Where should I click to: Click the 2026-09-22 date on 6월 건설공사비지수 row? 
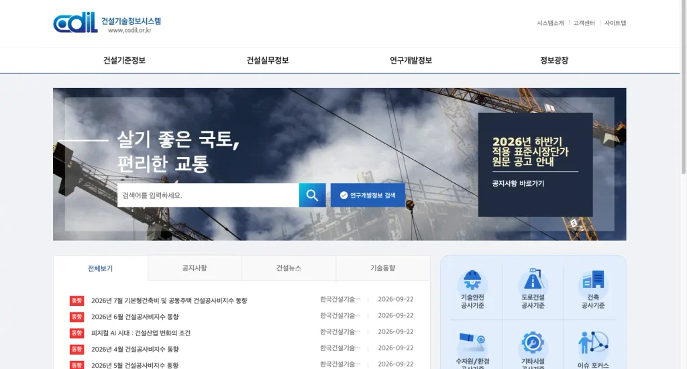[396, 315]
